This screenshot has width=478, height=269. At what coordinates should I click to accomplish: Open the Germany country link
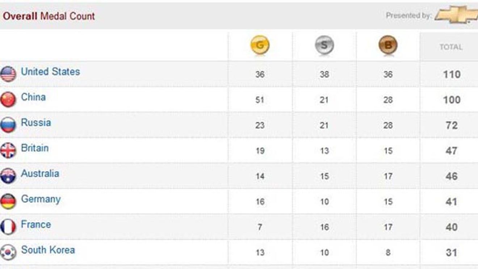(x=41, y=199)
